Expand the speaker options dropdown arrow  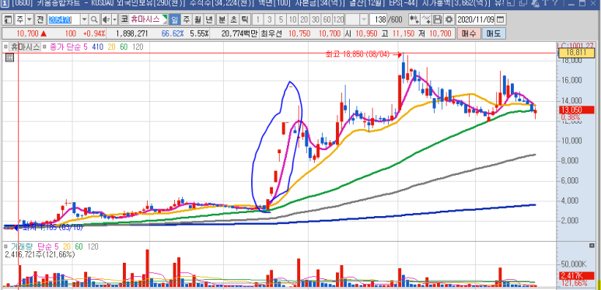[x=114, y=19]
